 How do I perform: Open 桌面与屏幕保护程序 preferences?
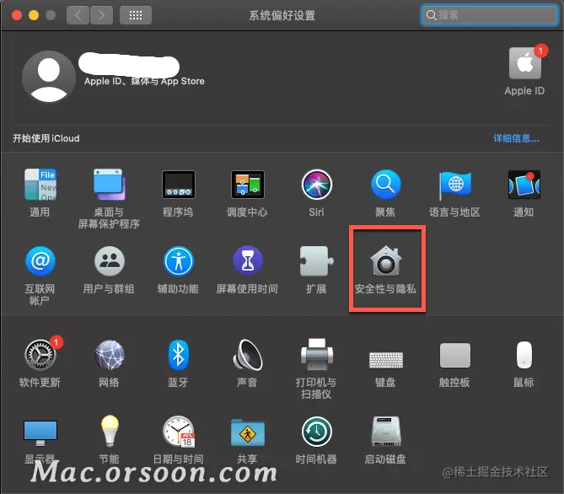pos(109,185)
